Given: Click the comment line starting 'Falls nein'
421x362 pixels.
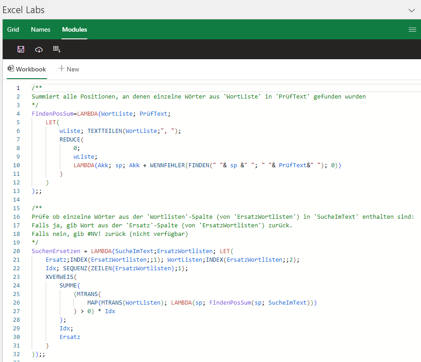Looking at the screenshot, I should pos(110,234).
